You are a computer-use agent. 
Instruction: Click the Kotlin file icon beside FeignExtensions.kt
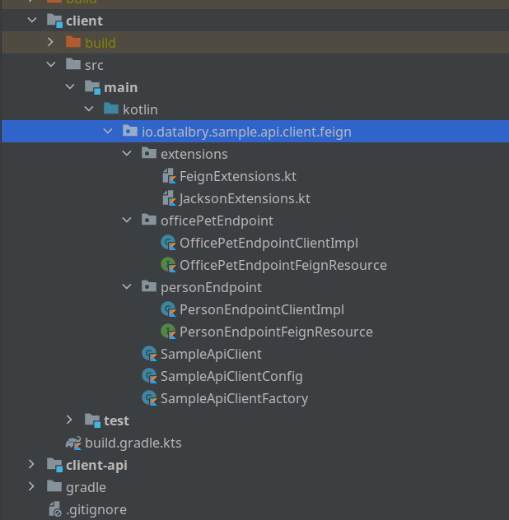click(x=169, y=176)
